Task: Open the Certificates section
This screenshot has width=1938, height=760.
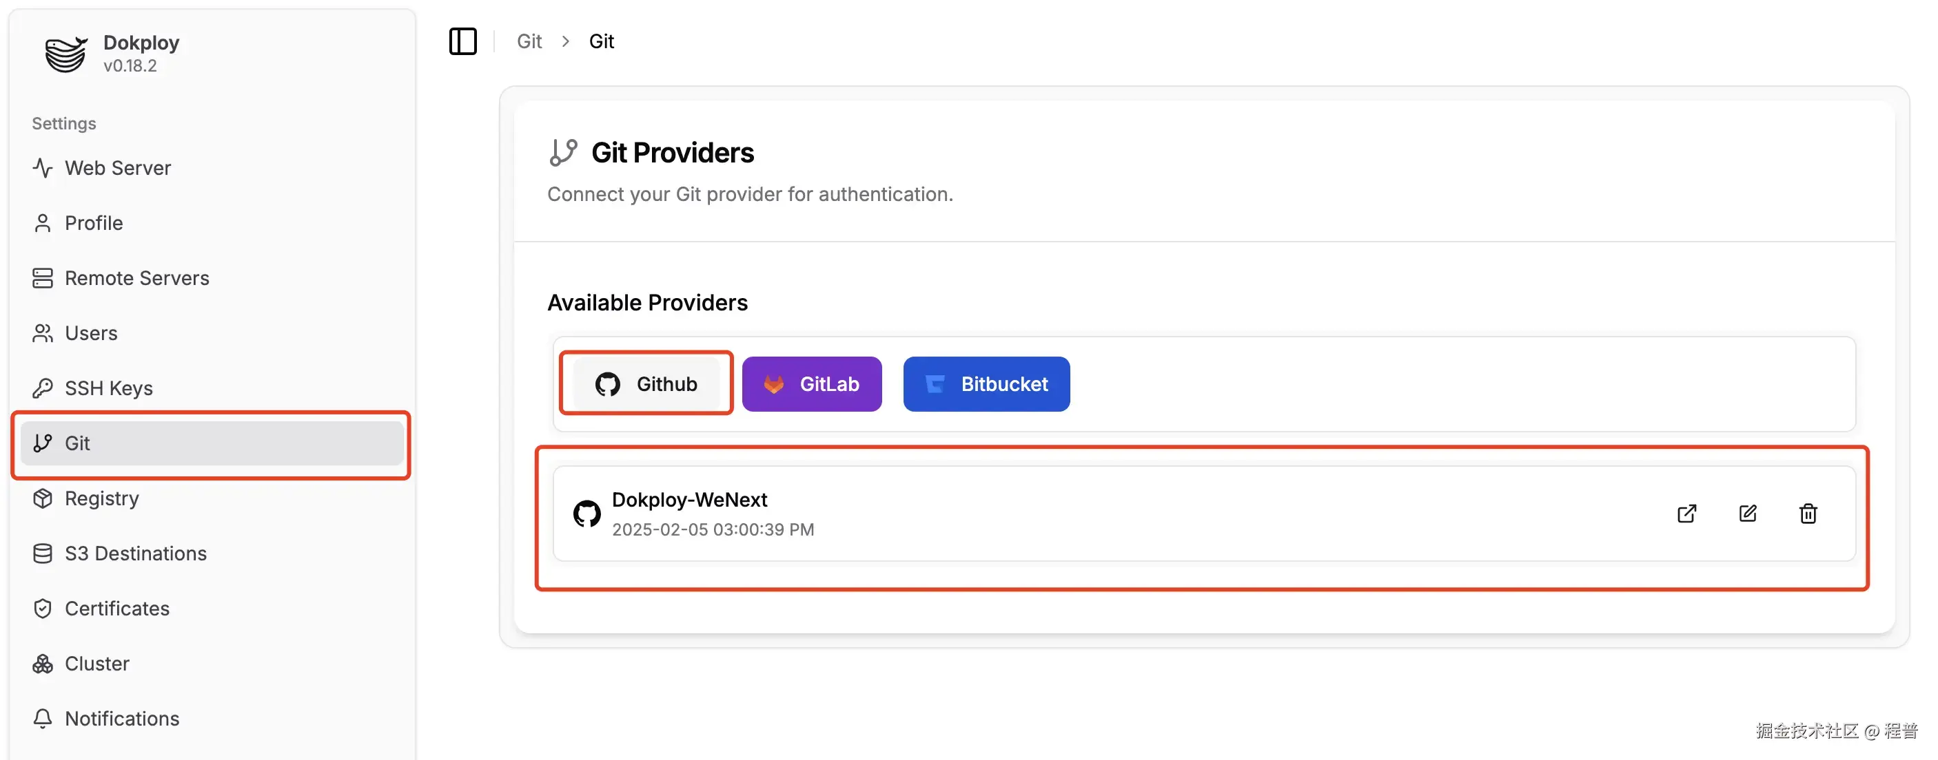Action: [116, 608]
